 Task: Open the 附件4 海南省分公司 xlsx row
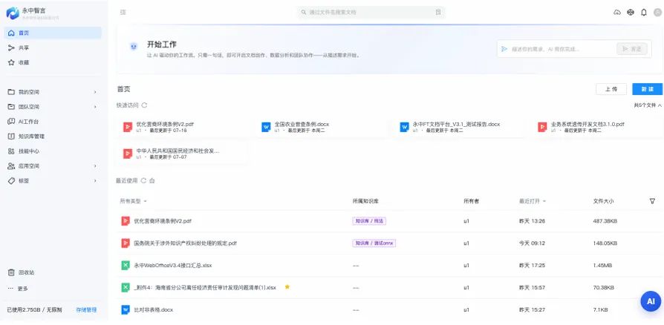[x=205, y=287]
